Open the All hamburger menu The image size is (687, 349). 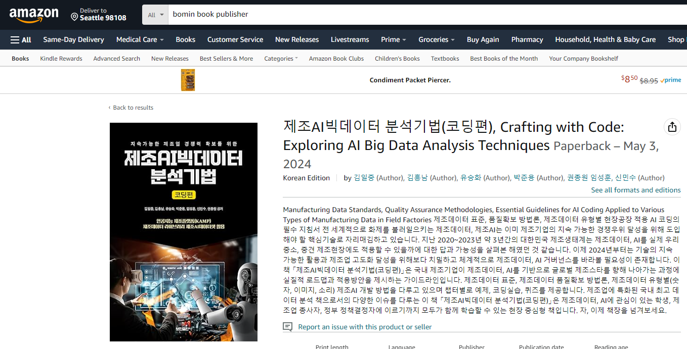[x=21, y=39]
